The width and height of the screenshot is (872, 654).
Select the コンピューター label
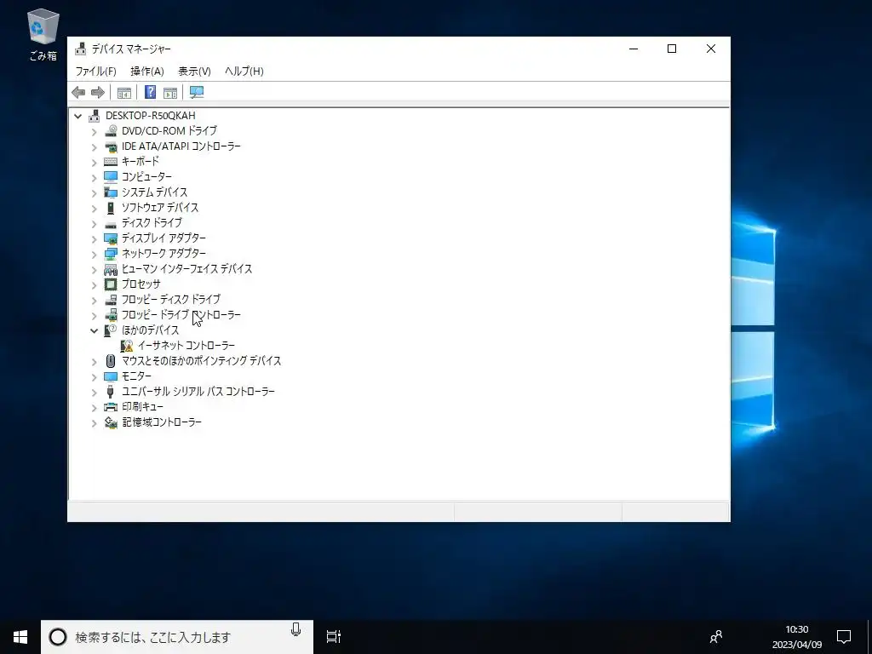click(x=146, y=177)
